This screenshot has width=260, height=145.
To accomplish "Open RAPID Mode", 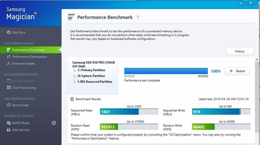I will pos(21,123).
